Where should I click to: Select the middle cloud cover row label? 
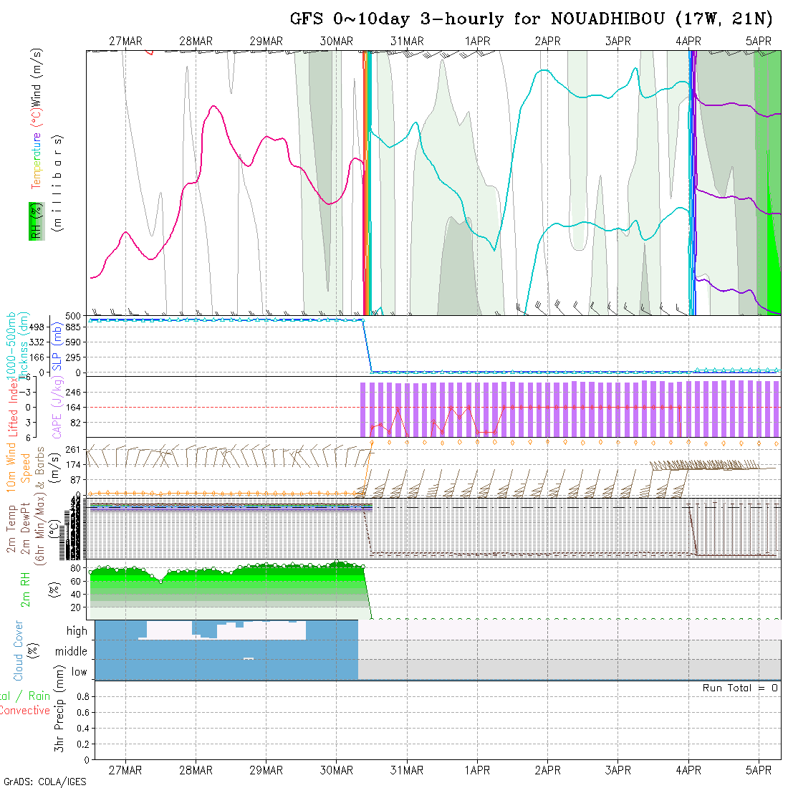coord(71,651)
